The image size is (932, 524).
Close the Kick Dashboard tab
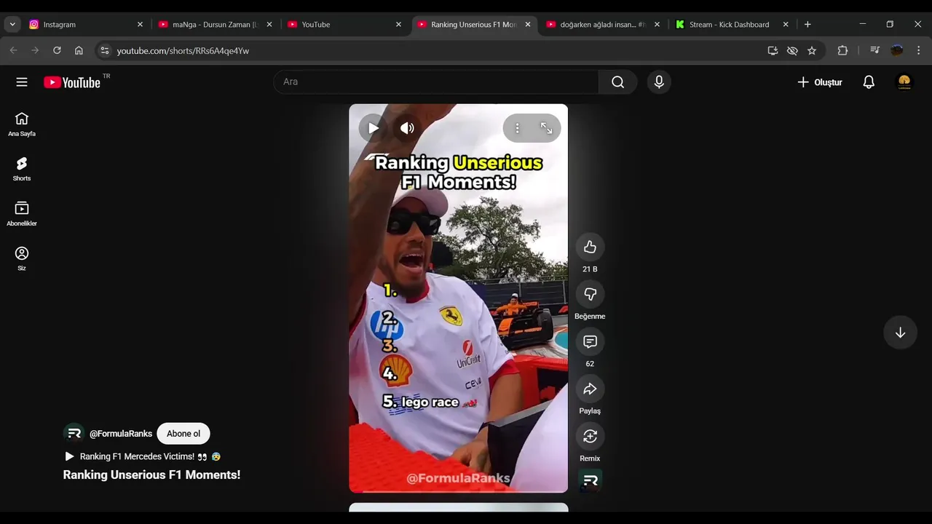tap(786, 24)
